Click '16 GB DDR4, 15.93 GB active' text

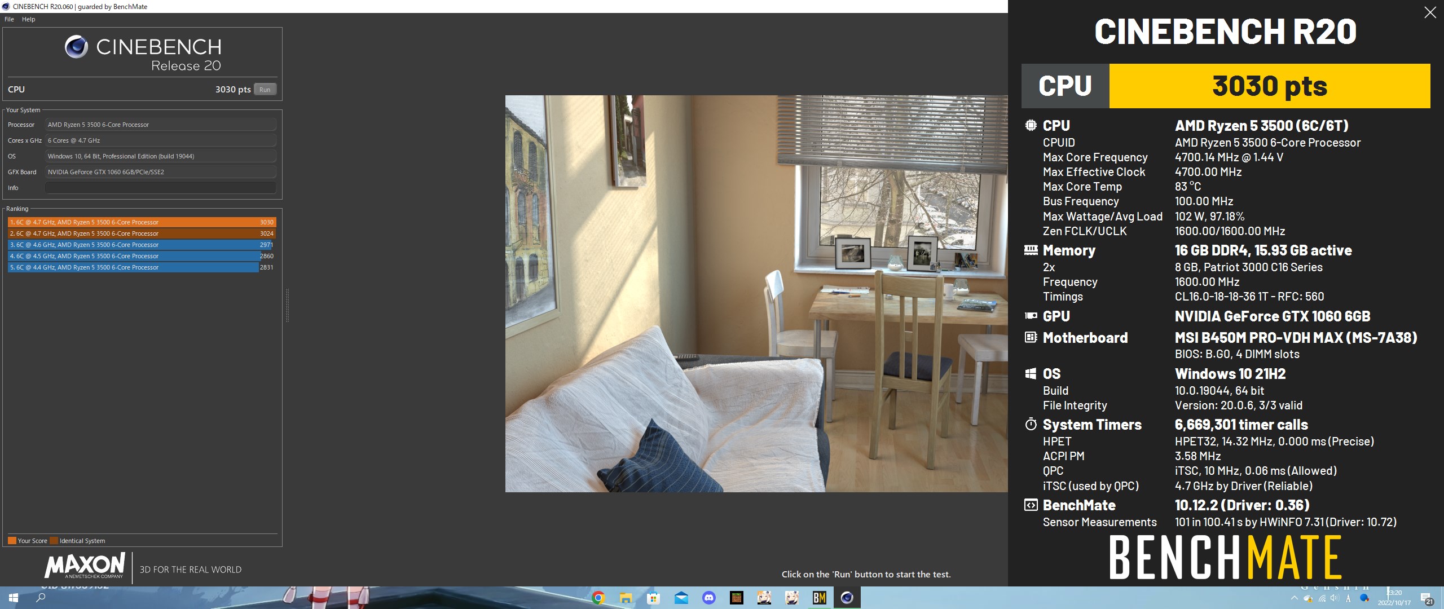click(1263, 250)
